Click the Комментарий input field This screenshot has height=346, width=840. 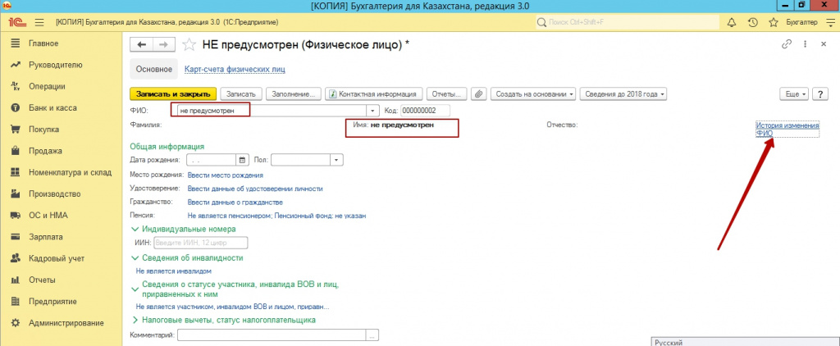(x=272, y=335)
